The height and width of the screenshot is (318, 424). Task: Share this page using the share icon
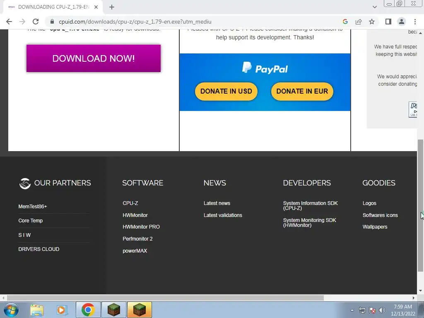click(359, 22)
